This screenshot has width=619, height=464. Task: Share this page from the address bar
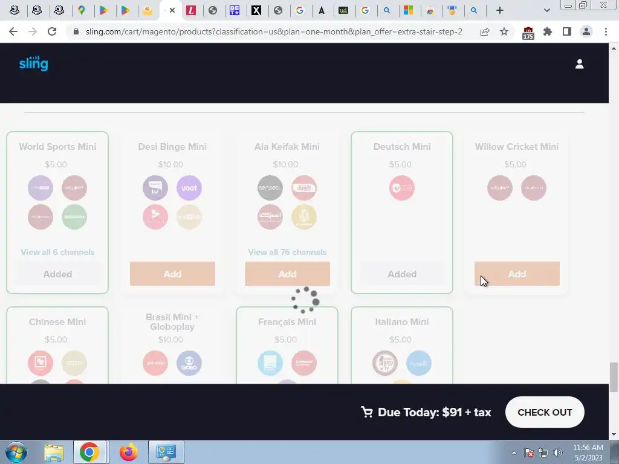tap(485, 31)
